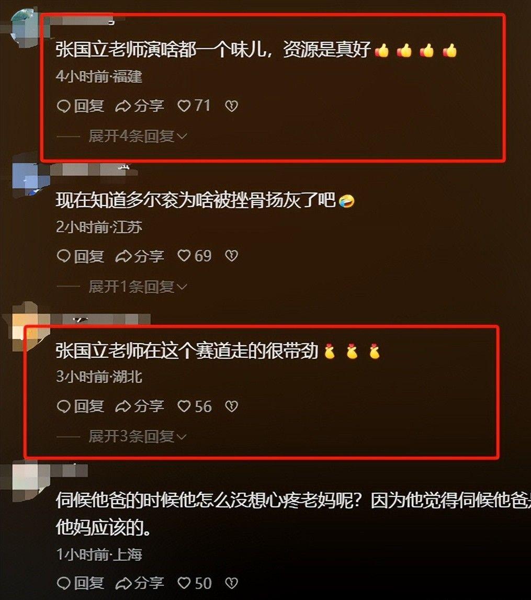Image resolution: width=531 pixels, height=600 pixels.
Task: Like the comment with 56 likes
Action: (194, 406)
